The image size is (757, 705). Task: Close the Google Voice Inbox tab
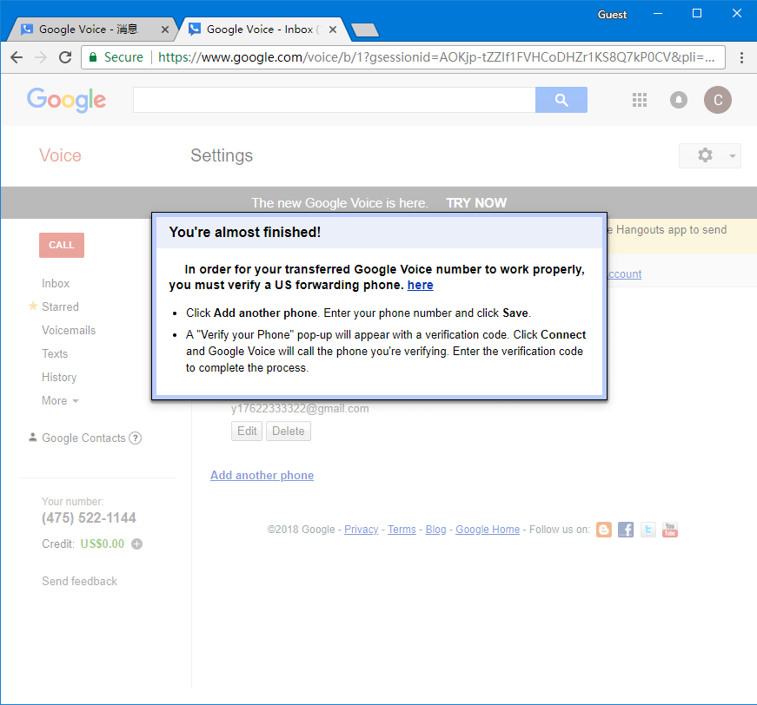pos(333,30)
